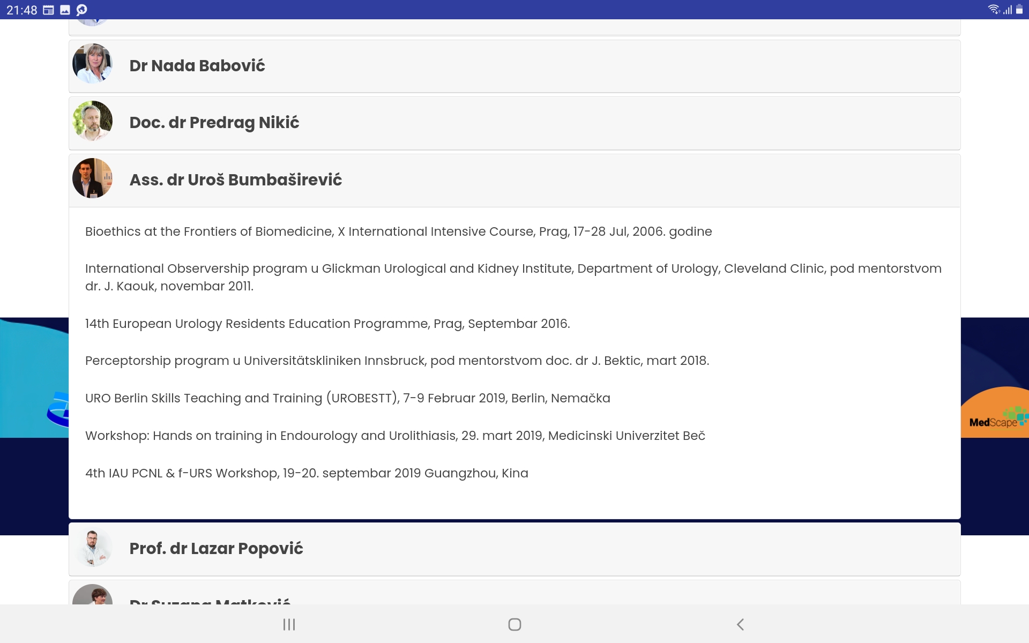Image resolution: width=1029 pixels, height=643 pixels.
Task: Open the calendar notification icon in status bar
Action: coord(48,10)
